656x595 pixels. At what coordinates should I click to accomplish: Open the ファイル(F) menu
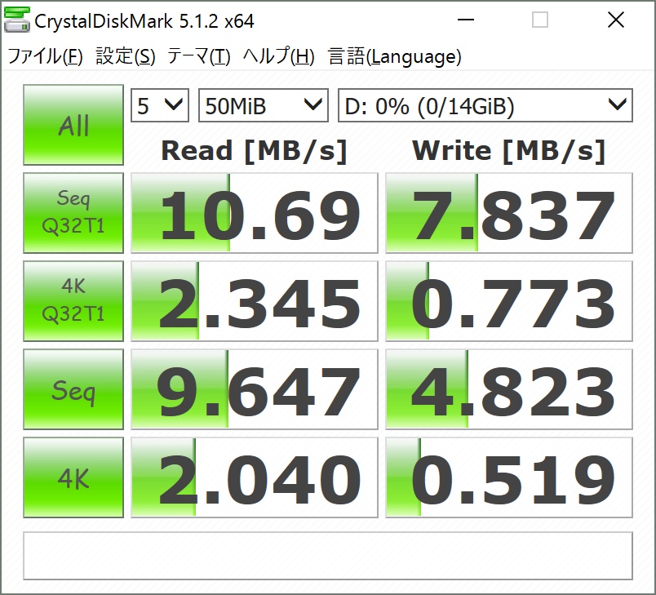click(45, 56)
